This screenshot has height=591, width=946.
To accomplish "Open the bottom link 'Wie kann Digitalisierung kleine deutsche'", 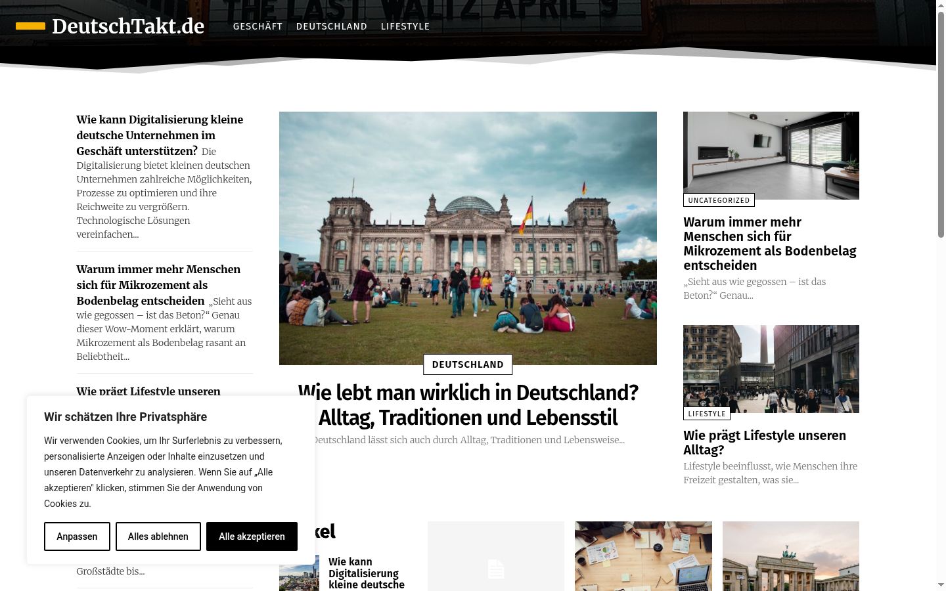I will pos(367,573).
